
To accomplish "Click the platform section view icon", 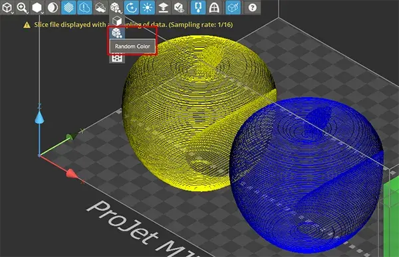I will pyautogui.click(x=100, y=7).
